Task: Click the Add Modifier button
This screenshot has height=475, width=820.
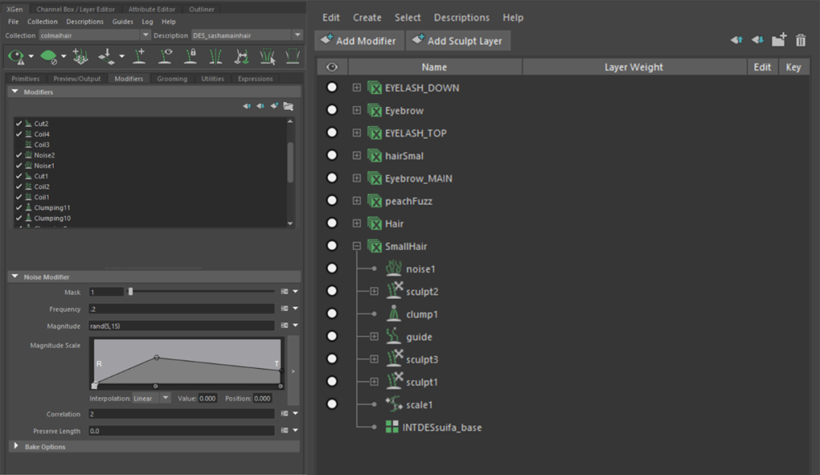Action: [x=359, y=40]
